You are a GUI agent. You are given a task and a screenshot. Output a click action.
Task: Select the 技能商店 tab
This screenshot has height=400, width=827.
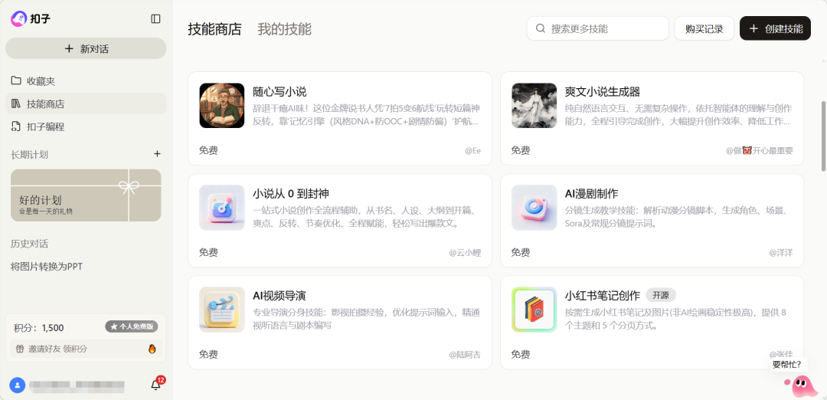[x=214, y=29]
